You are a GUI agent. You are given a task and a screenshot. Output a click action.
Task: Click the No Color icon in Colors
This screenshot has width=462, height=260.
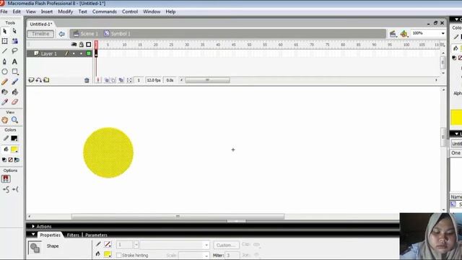[x=11, y=160]
